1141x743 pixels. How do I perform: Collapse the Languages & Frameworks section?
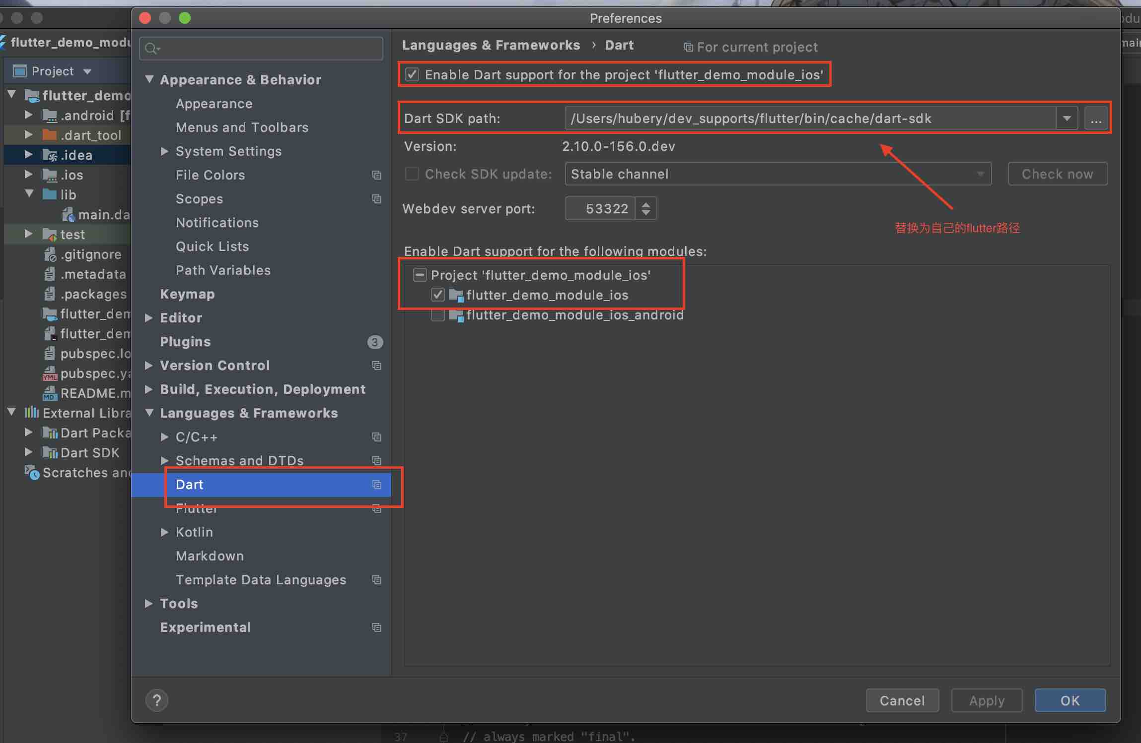click(148, 413)
